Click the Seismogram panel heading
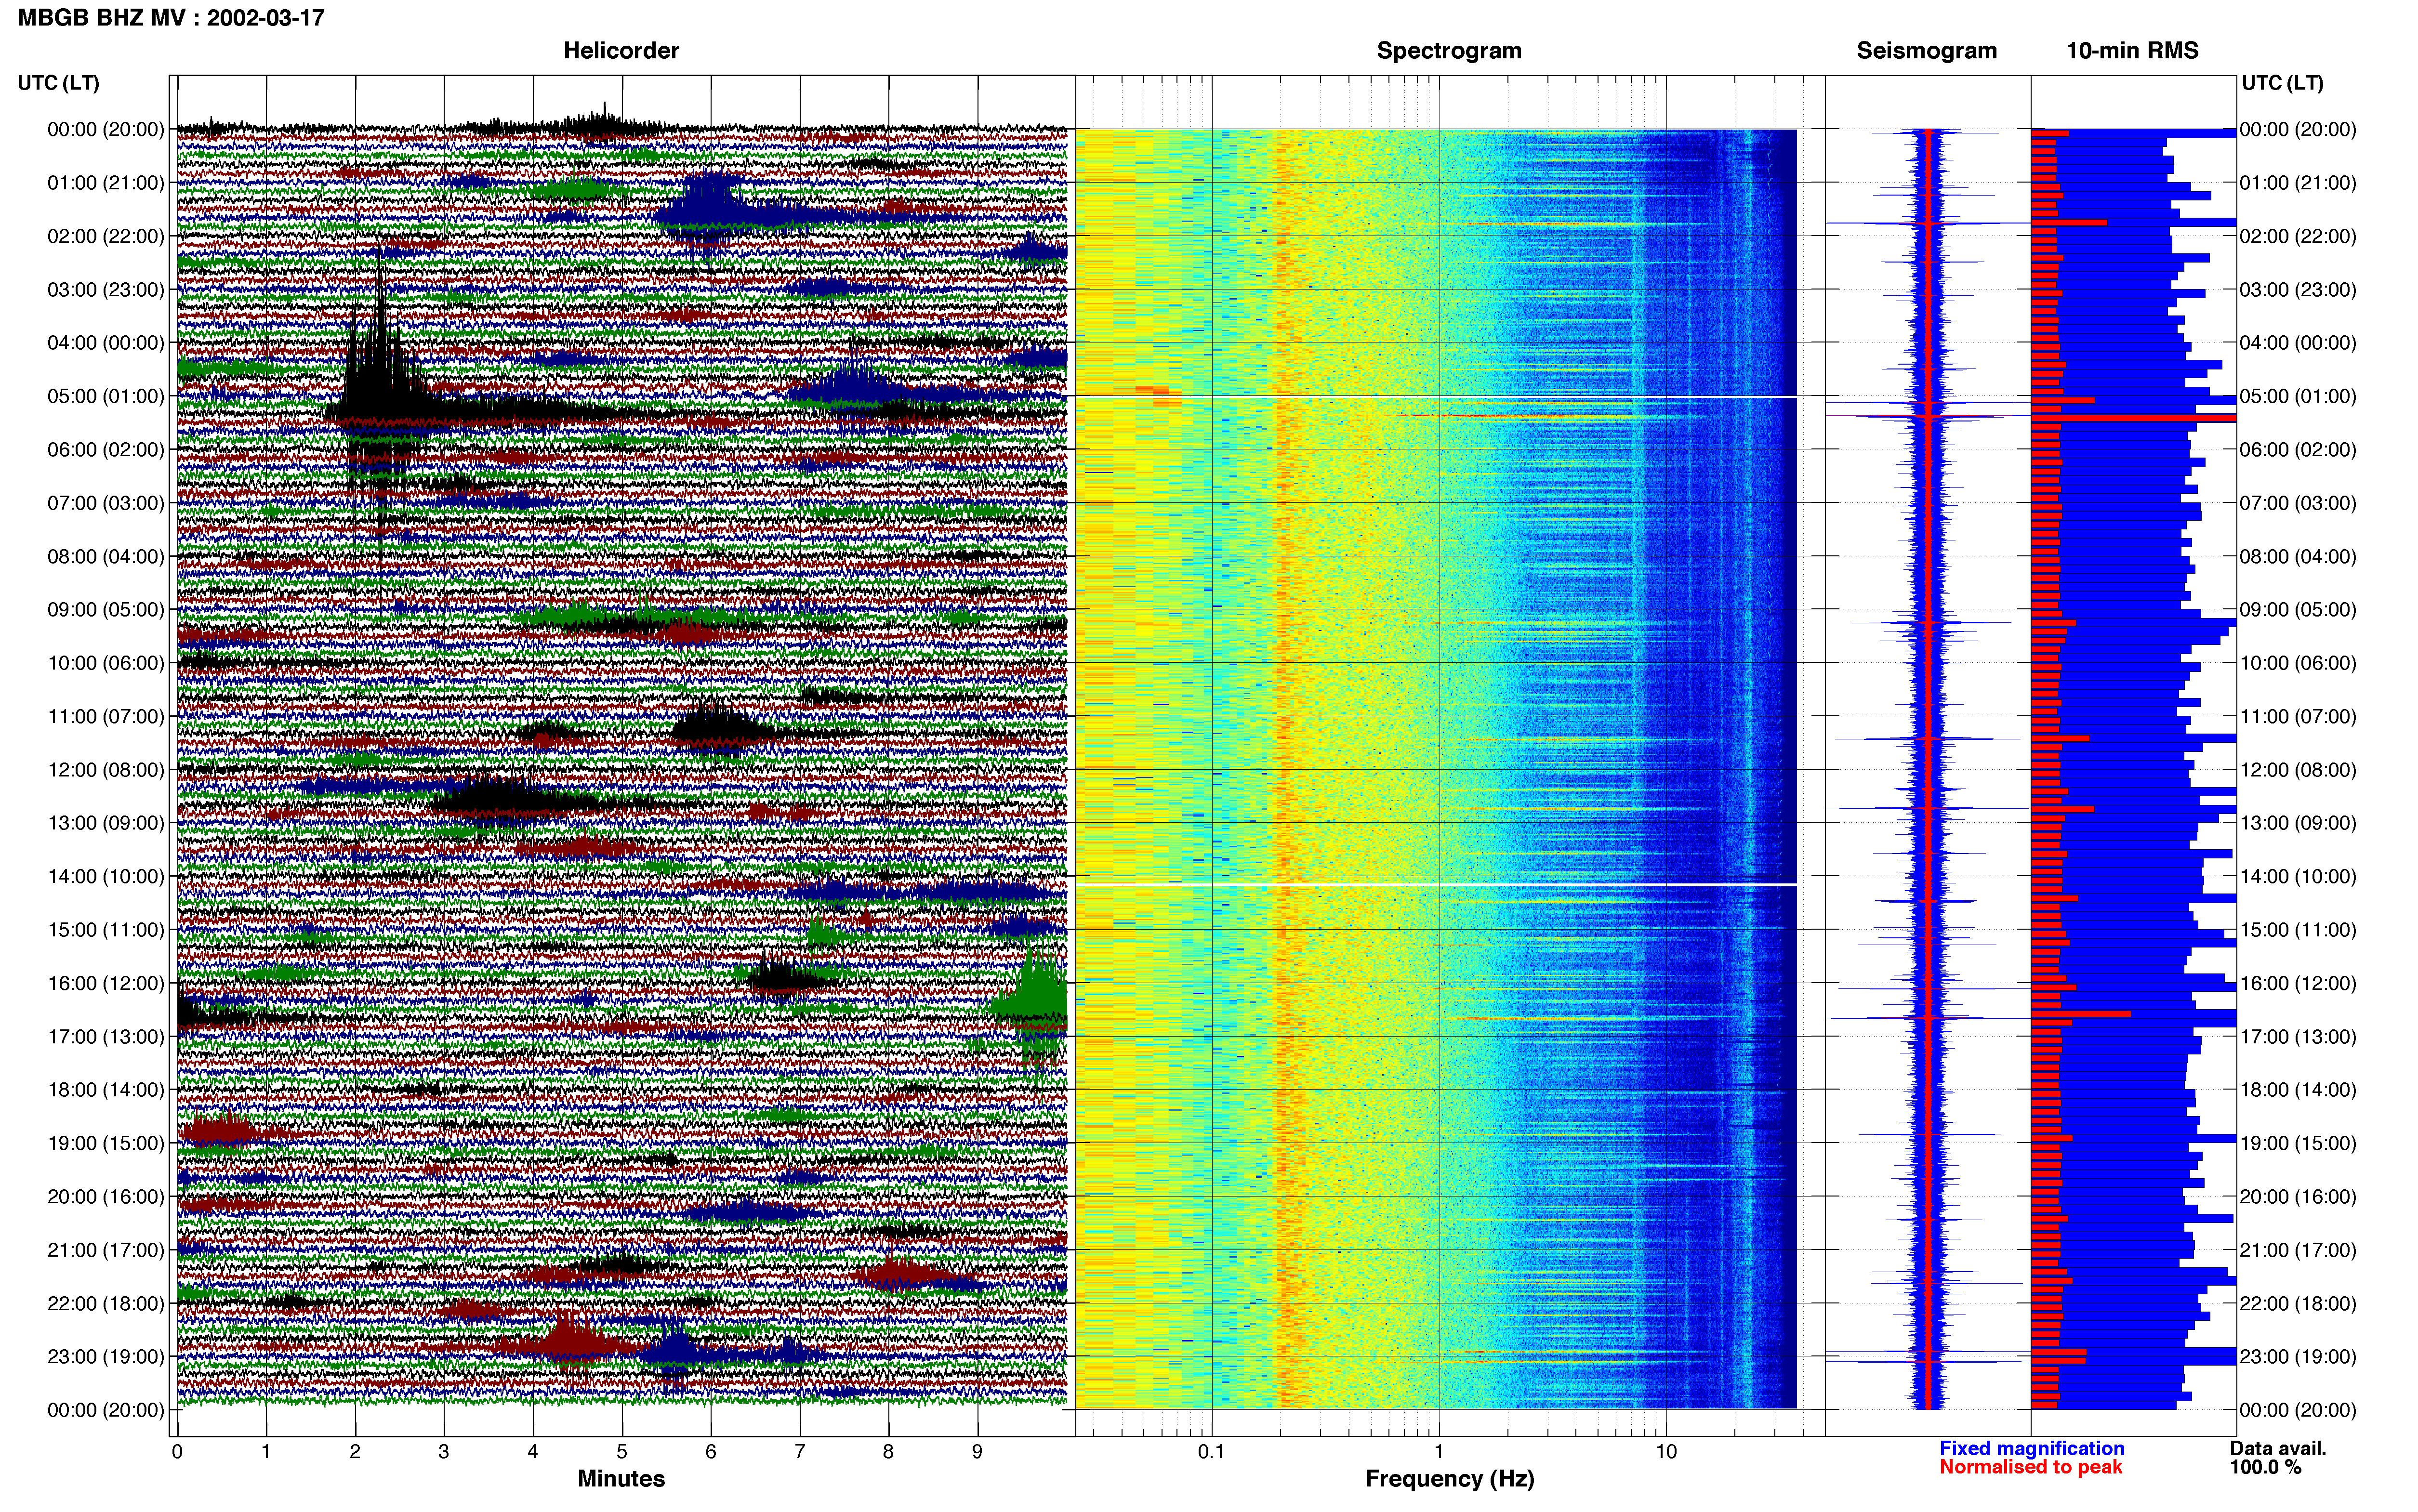 (1926, 51)
